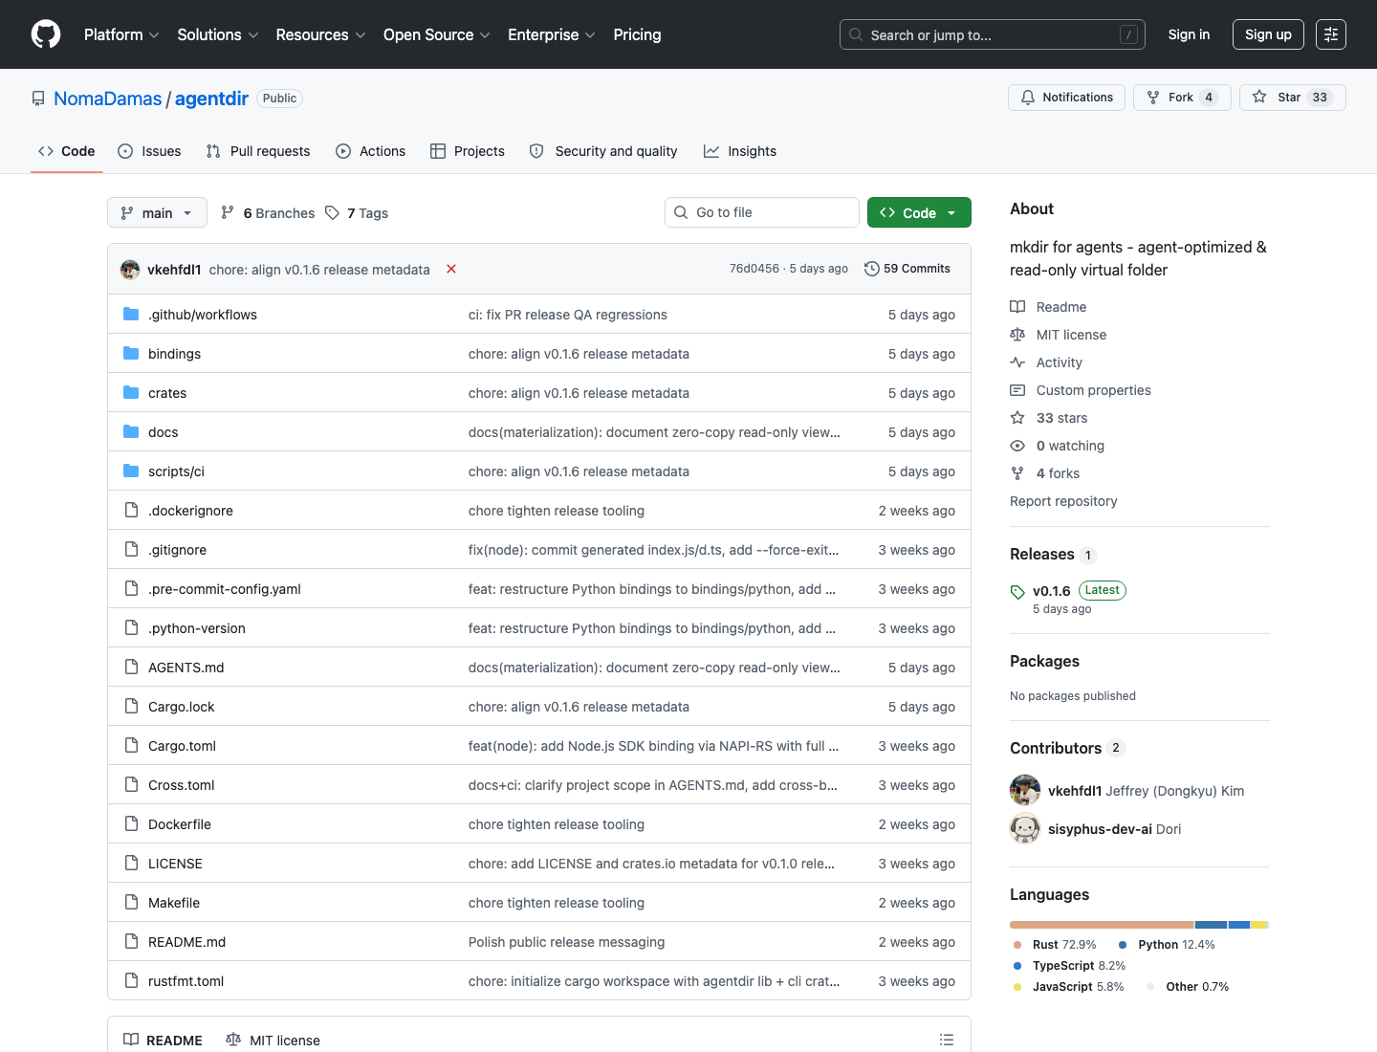The width and height of the screenshot is (1377, 1052).
Task: Open the Cargo.toml file
Action: 182,746
